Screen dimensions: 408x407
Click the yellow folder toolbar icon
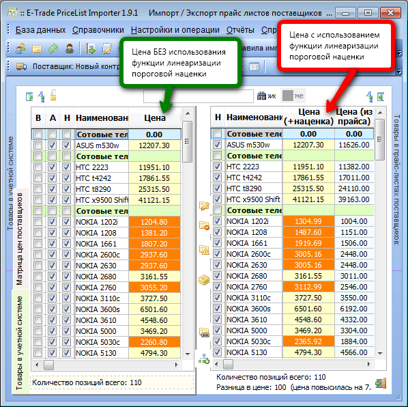37,48
